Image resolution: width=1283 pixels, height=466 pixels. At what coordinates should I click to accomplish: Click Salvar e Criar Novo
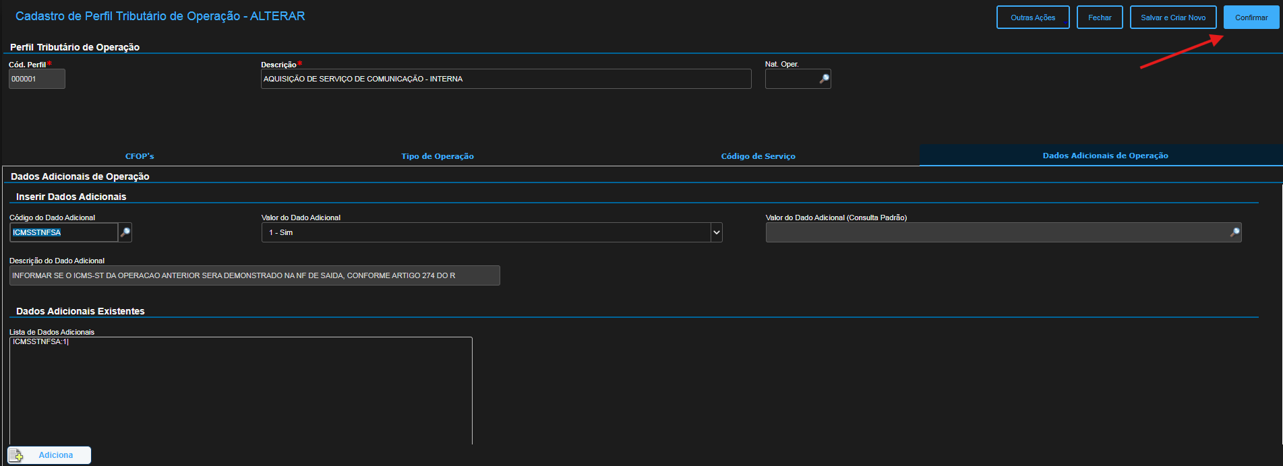point(1172,18)
